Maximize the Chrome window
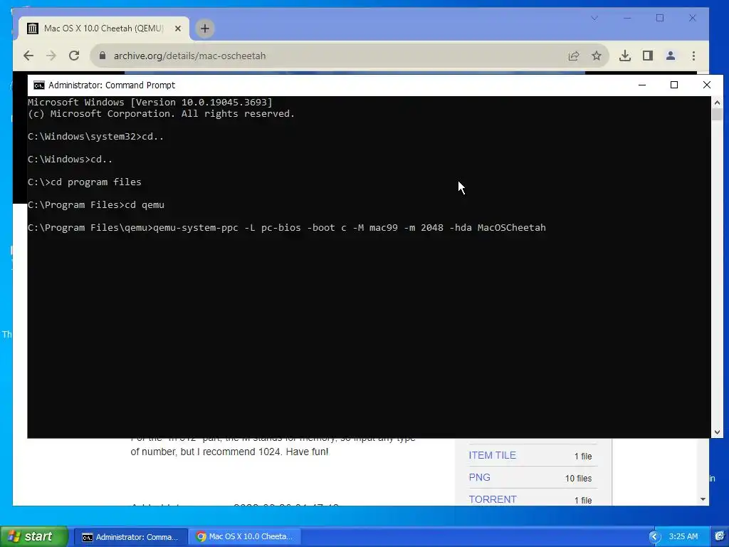Screen dimensions: 729x547 tap(660, 18)
